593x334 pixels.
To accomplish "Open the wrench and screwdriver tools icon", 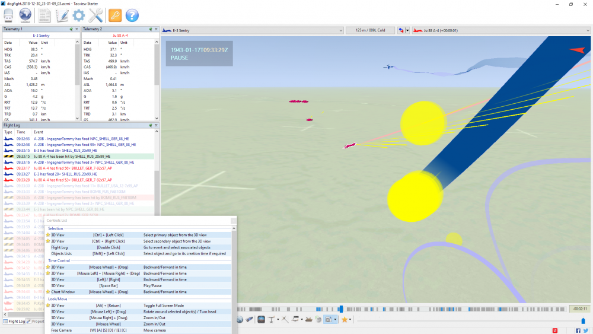I will point(96,15).
